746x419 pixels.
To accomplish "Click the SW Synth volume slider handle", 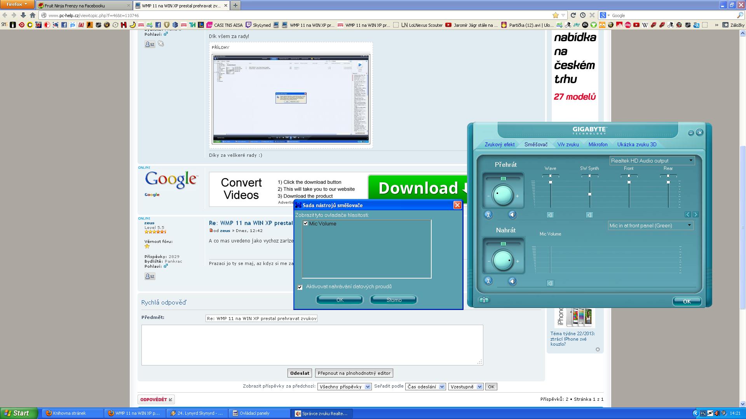I will coord(590,194).
